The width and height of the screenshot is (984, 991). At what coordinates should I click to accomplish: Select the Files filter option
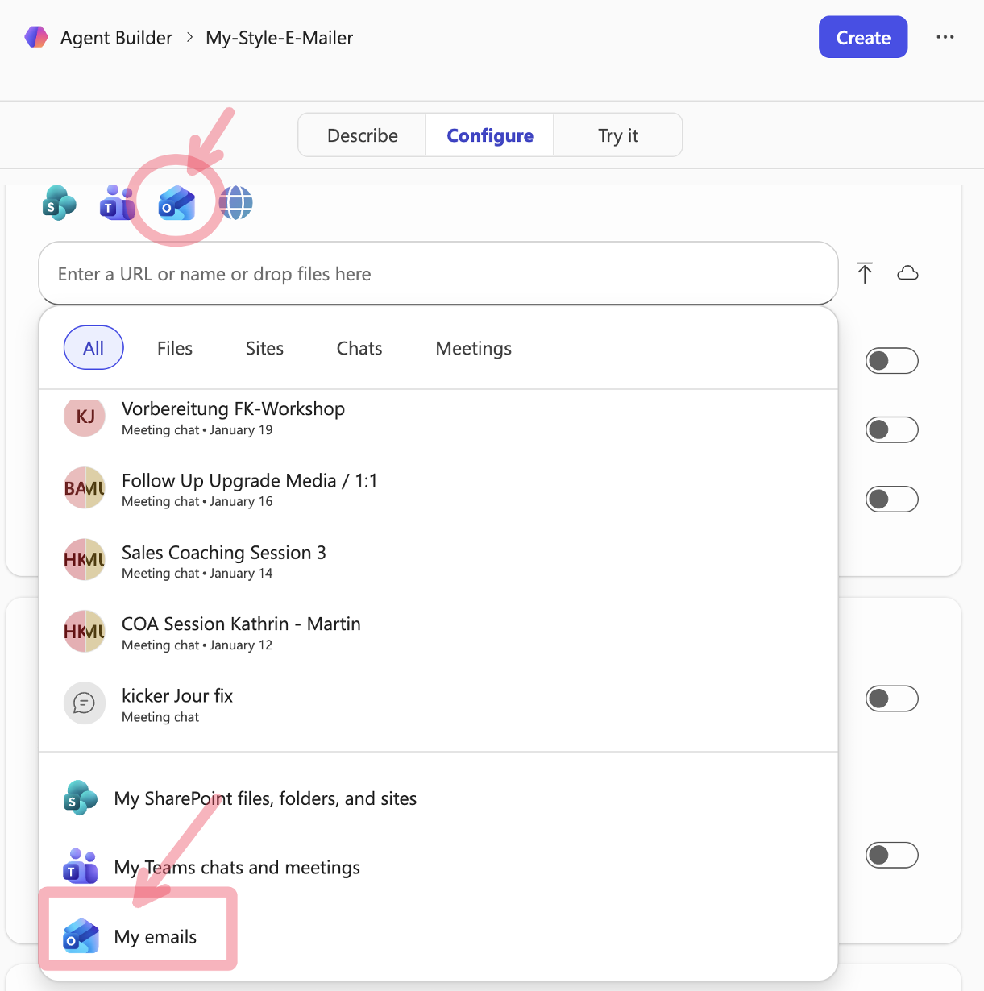174,348
